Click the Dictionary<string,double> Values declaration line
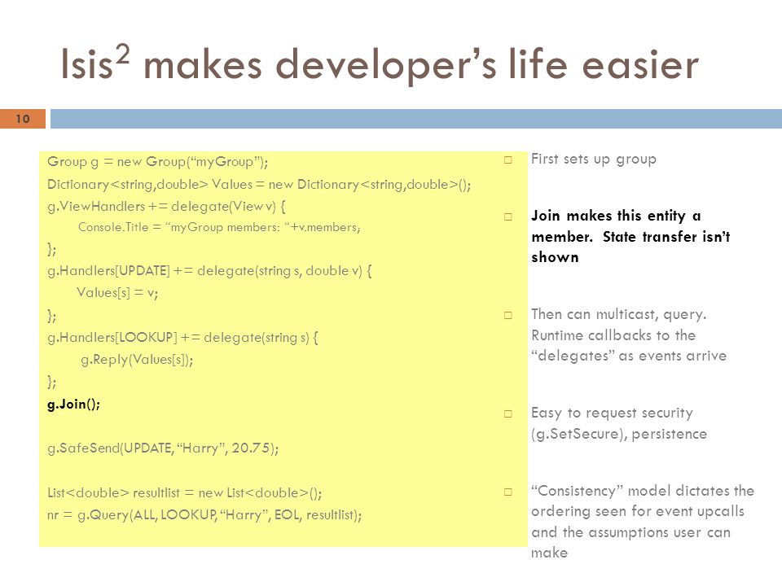The image size is (782, 586). click(259, 185)
